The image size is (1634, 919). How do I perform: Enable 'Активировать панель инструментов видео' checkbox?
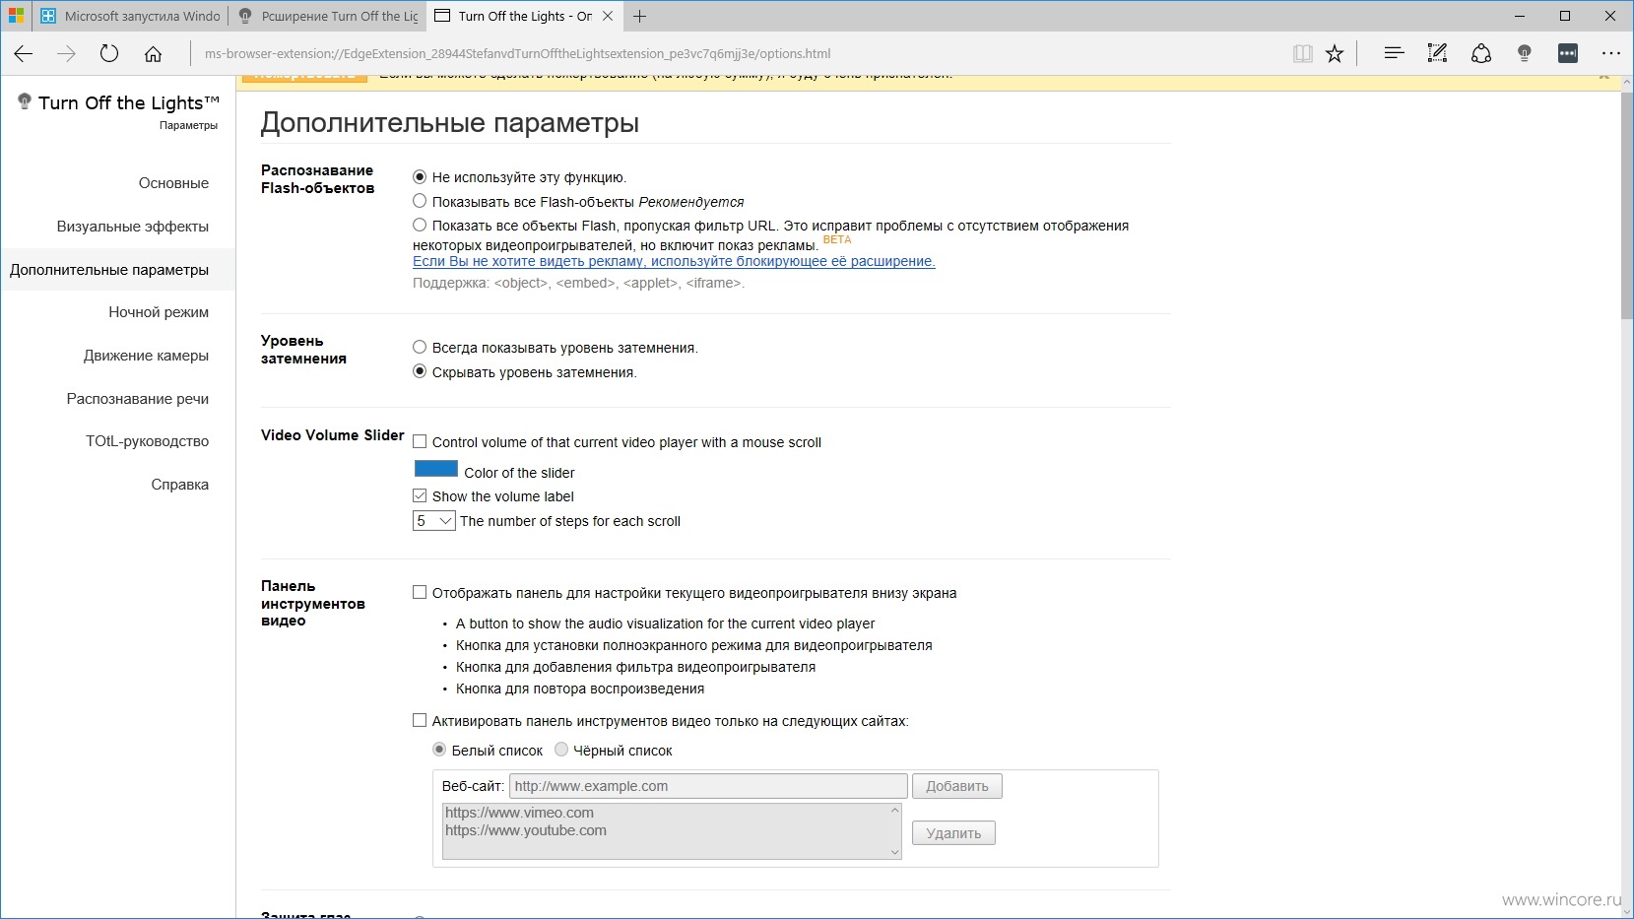click(420, 720)
